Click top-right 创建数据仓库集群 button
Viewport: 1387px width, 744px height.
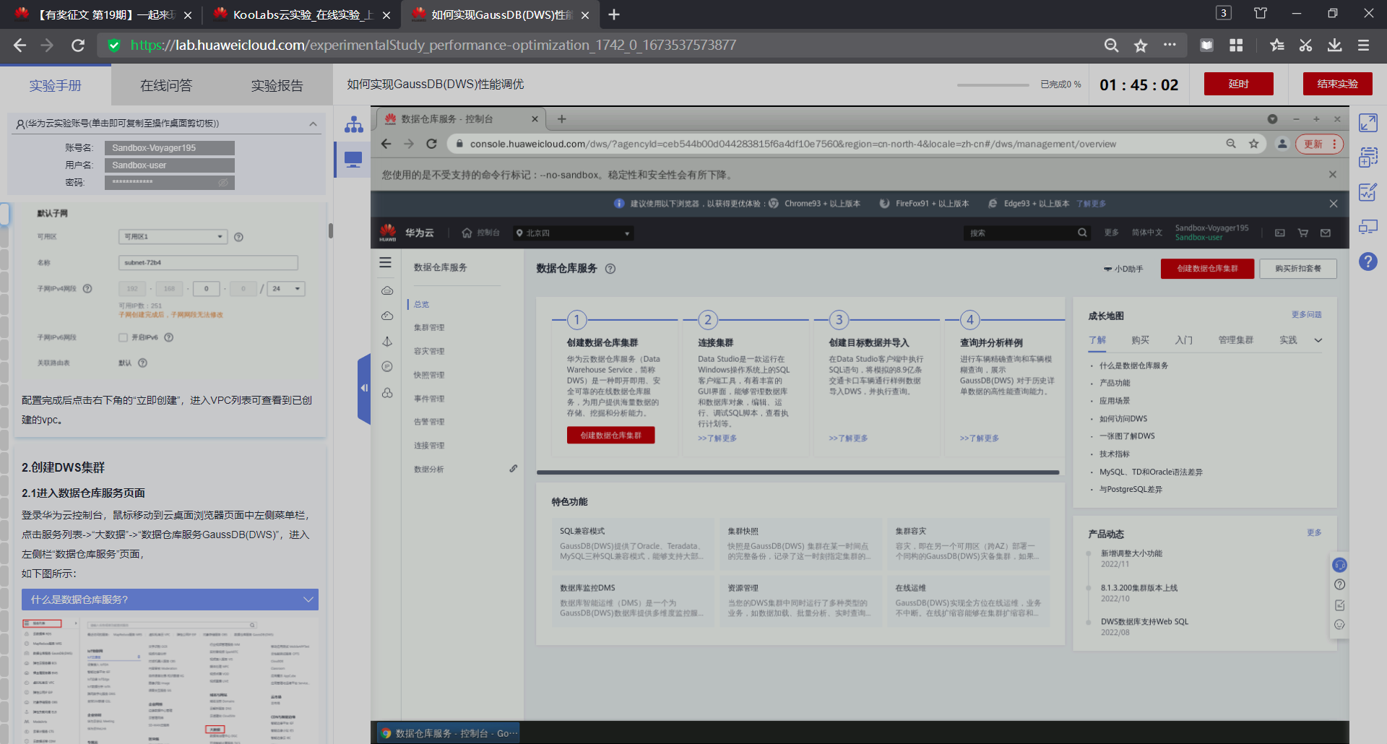1207,269
